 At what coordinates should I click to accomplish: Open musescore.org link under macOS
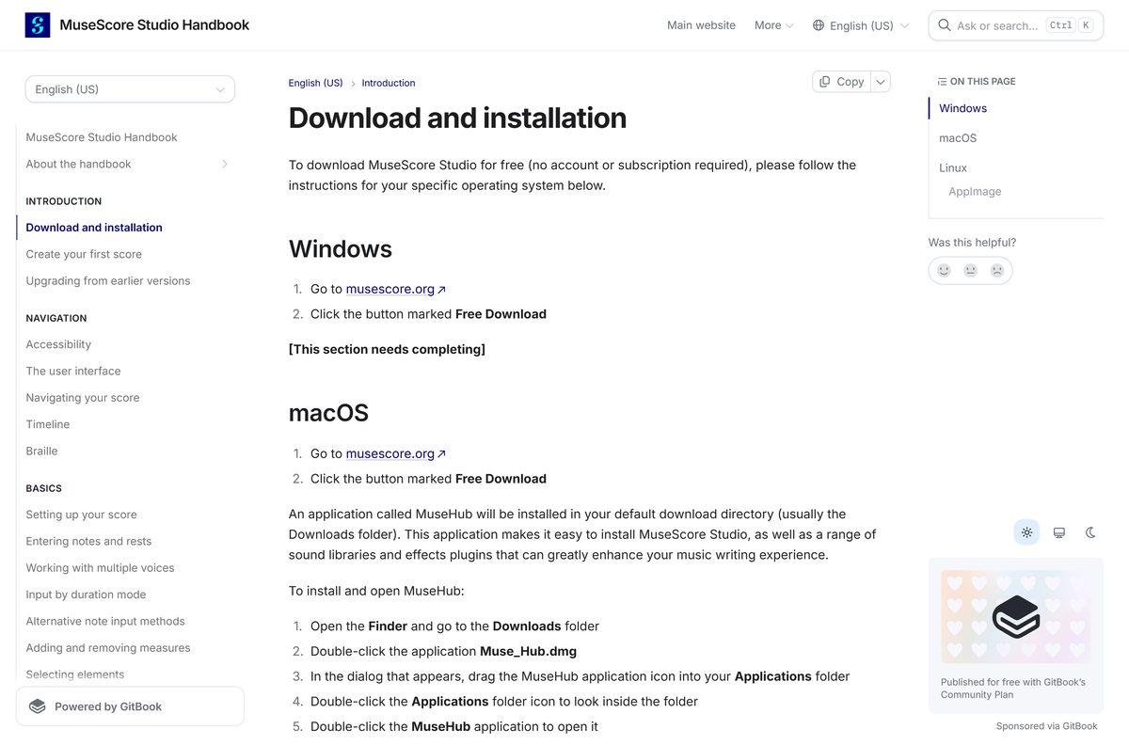(396, 453)
